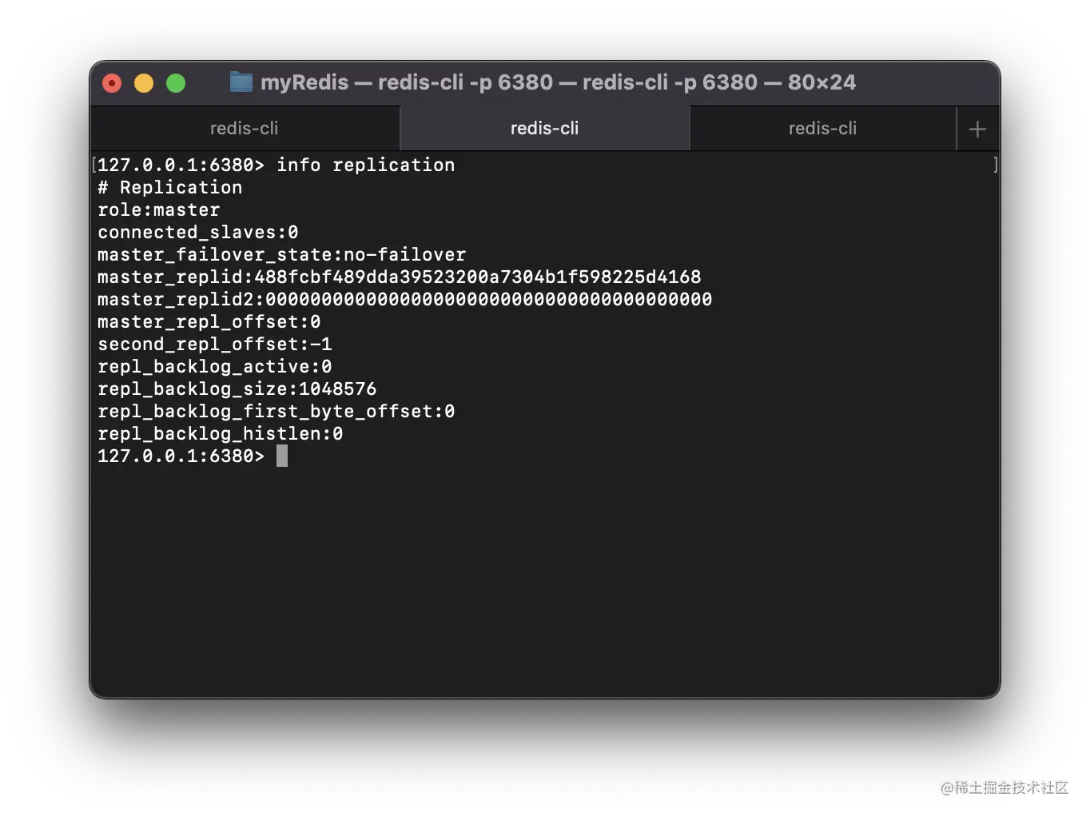Click the 'second_repl_offset:-1' line
1090x817 pixels.
coord(214,344)
